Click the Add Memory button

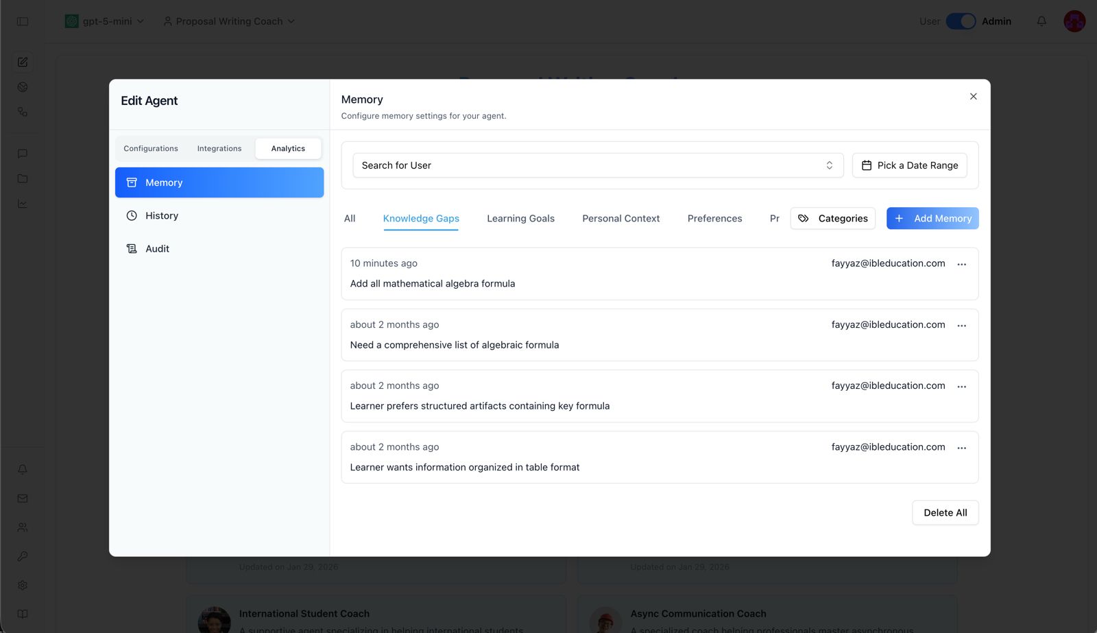click(932, 218)
